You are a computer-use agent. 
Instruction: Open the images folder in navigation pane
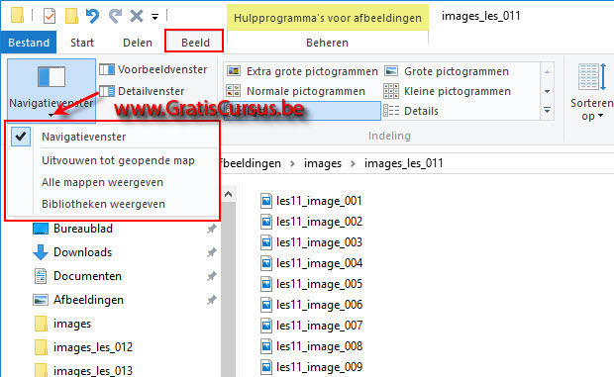click(x=72, y=324)
